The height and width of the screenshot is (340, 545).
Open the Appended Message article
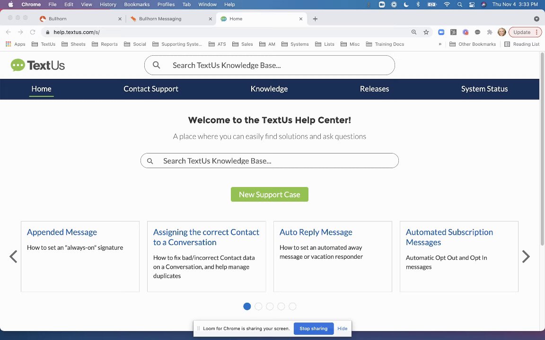[62, 232]
